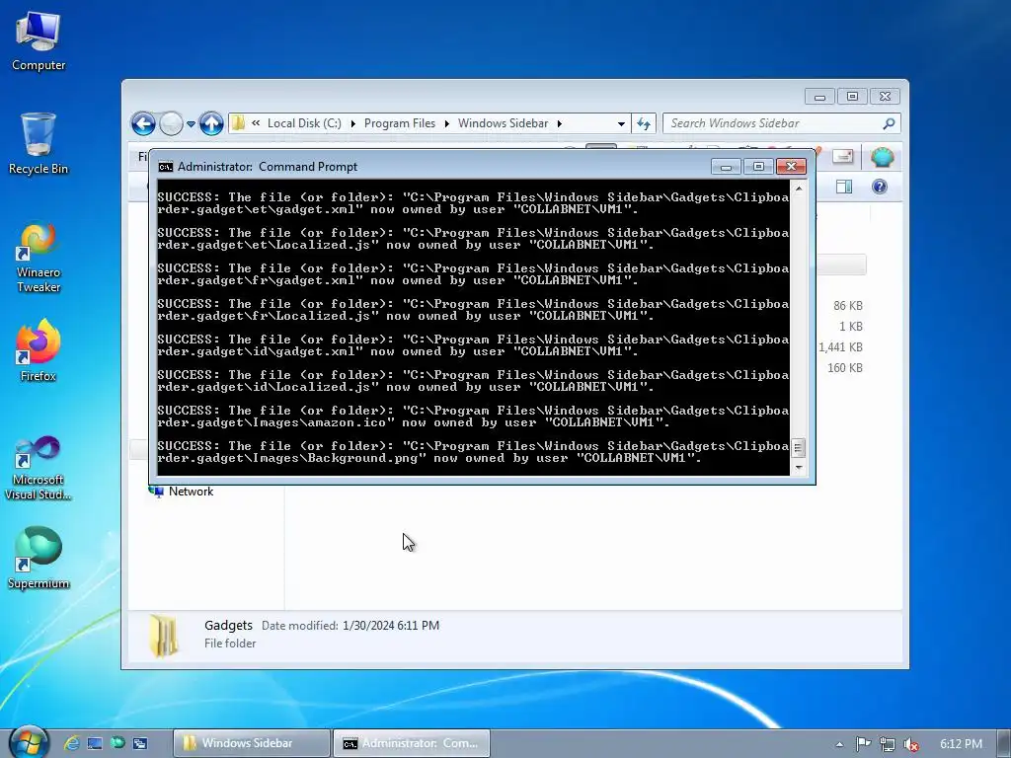Click the Command Prompt scrollbar thumb
The height and width of the screenshot is (758, 1011).
[798, 447]
